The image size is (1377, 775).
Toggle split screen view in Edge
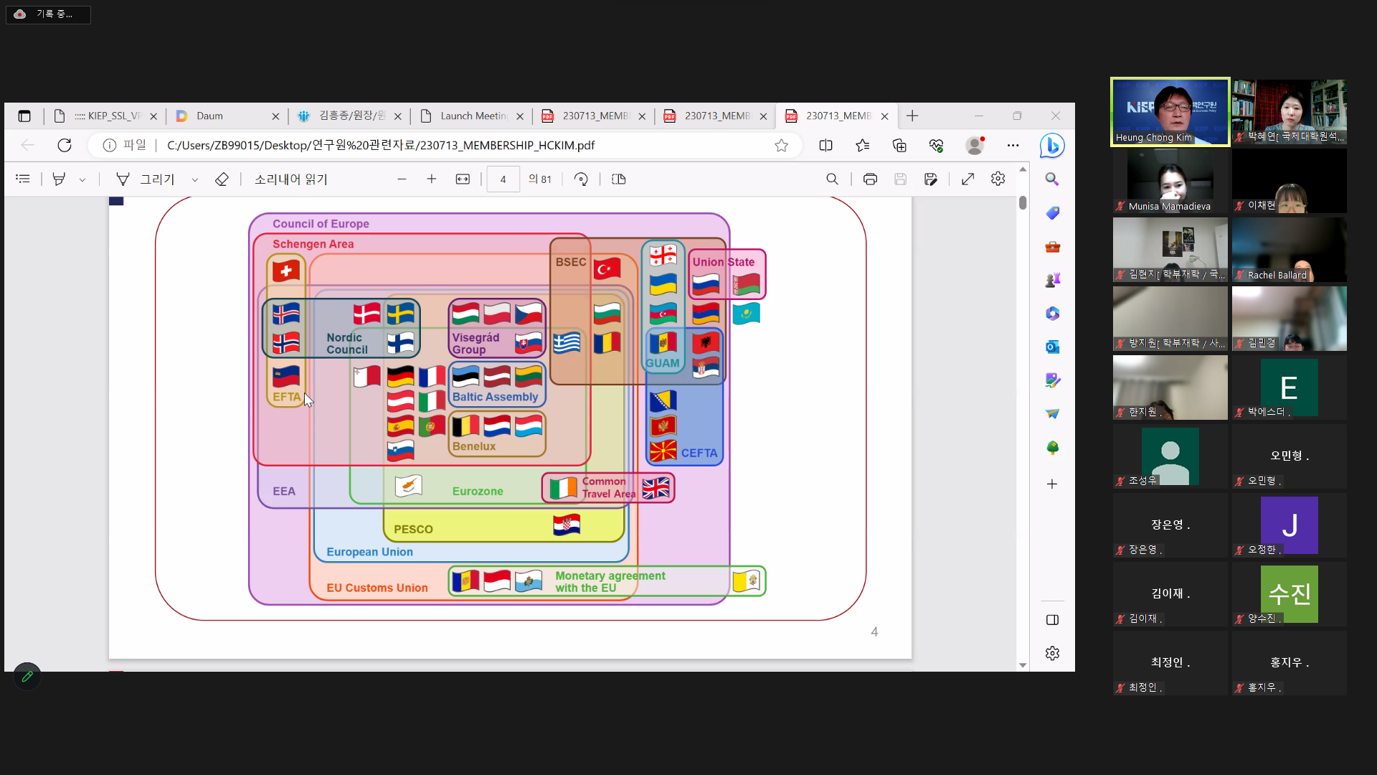pos(825,146)
